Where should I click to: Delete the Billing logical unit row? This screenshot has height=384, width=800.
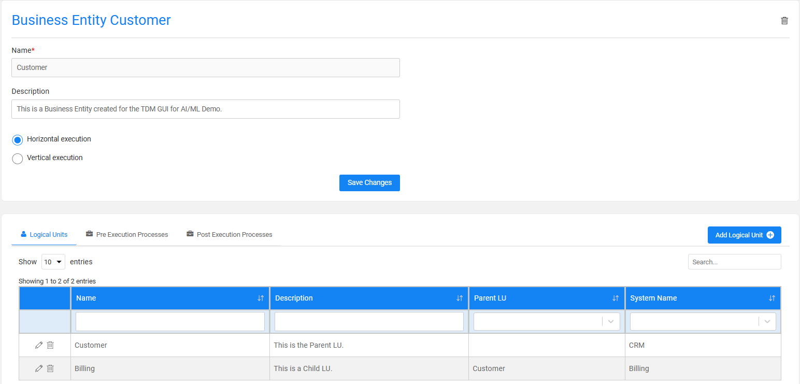coord(50,368)
